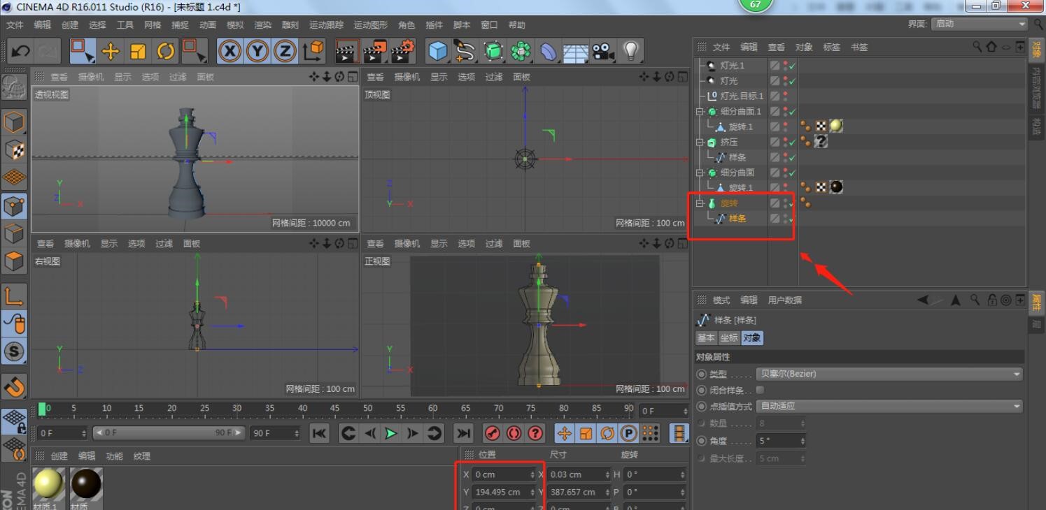1046x510 pixels.
Task: Click the coordinate system cube icon
Action: (x=314, y=51)
